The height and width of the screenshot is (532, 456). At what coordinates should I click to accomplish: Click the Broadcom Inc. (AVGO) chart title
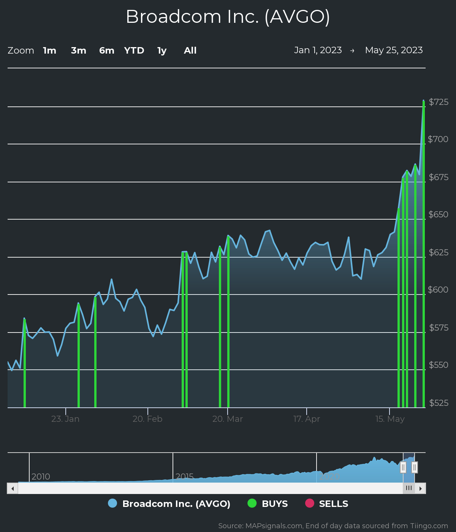click(x=228, y=17)
